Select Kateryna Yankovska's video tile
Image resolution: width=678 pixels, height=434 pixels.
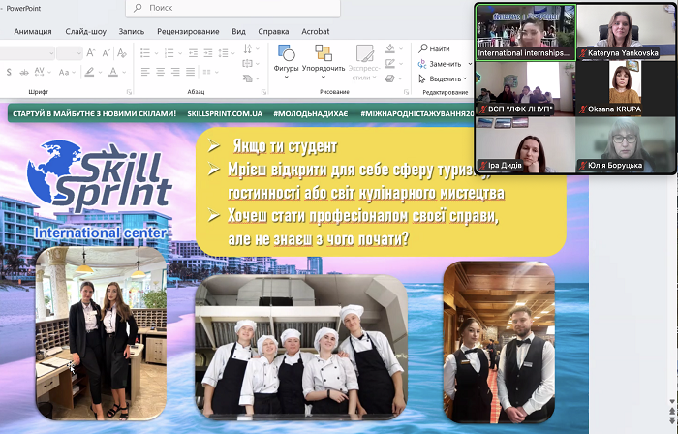coord(626,31)
